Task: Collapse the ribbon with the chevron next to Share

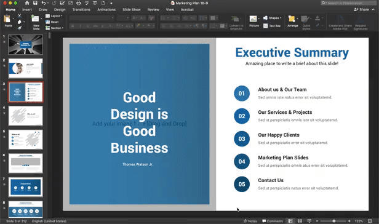Action: click(x=373, y=9)
